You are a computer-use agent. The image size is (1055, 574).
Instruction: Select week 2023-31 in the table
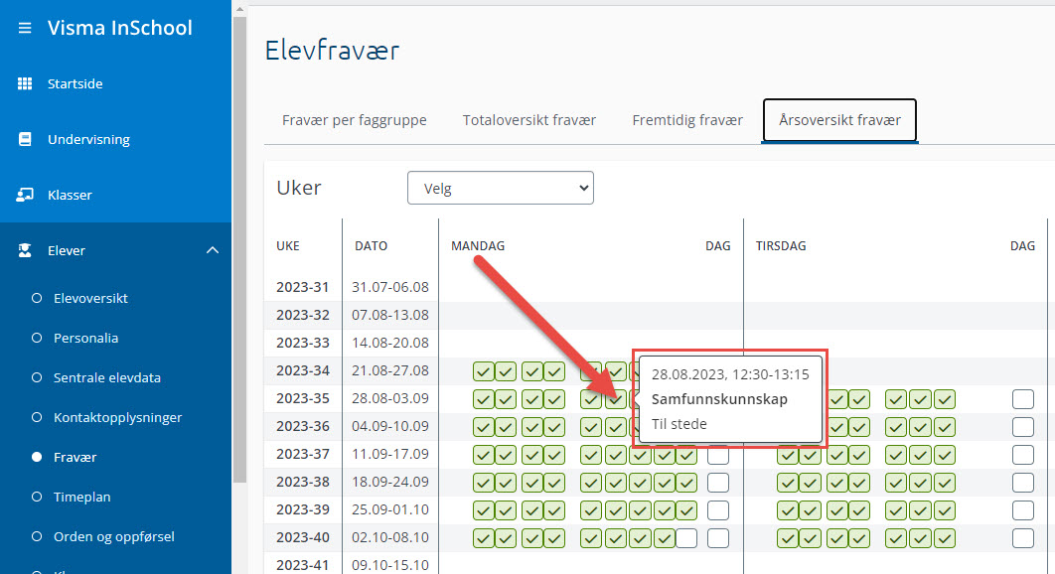pos(303,287)
